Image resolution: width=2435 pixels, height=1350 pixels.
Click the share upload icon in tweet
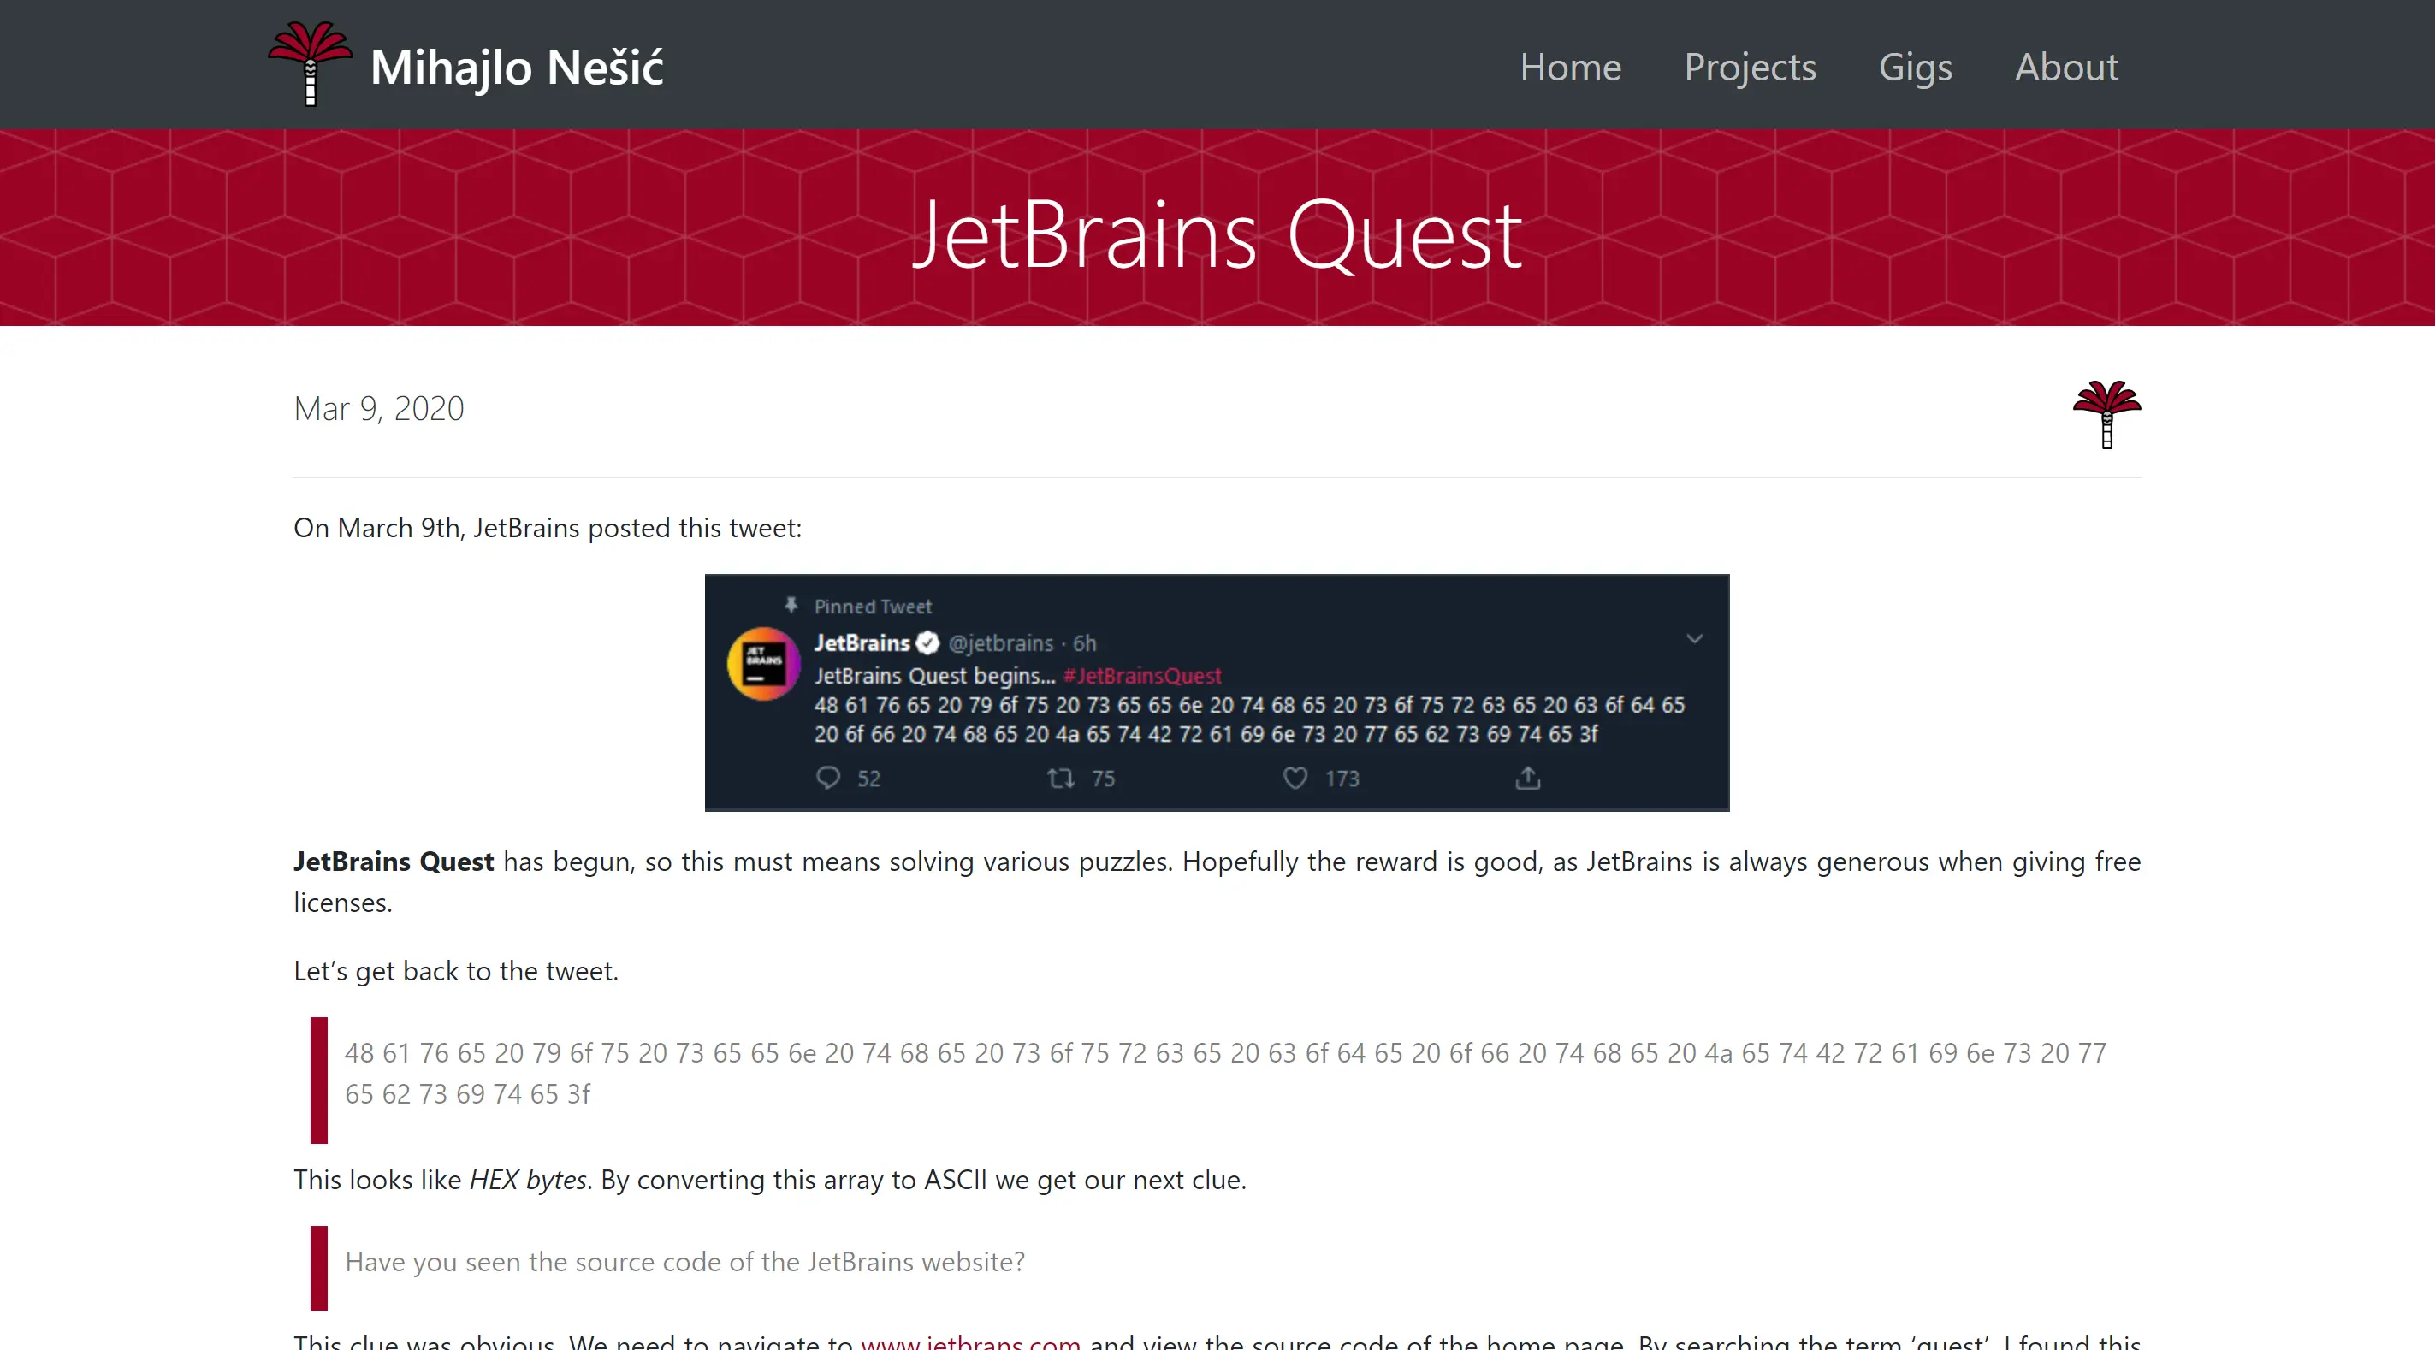click(1527, 778)
